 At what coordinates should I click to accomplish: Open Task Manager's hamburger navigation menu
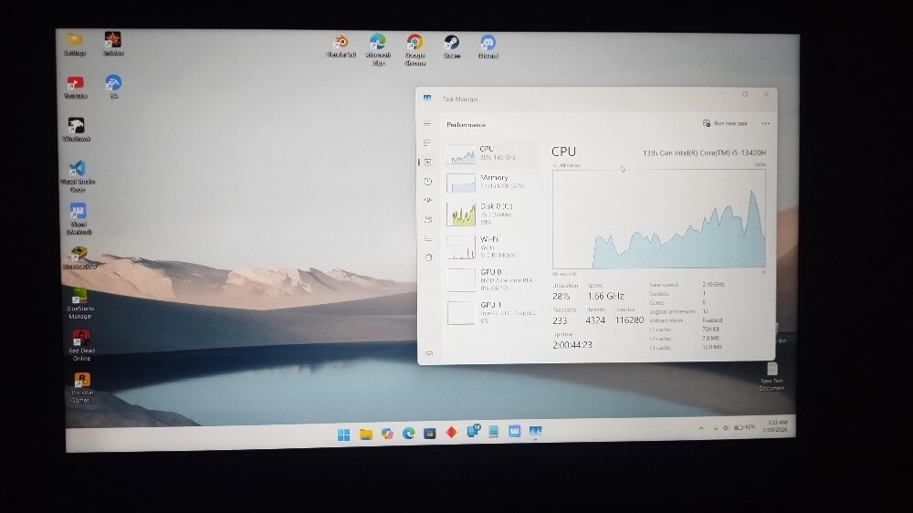pos(427,124)
